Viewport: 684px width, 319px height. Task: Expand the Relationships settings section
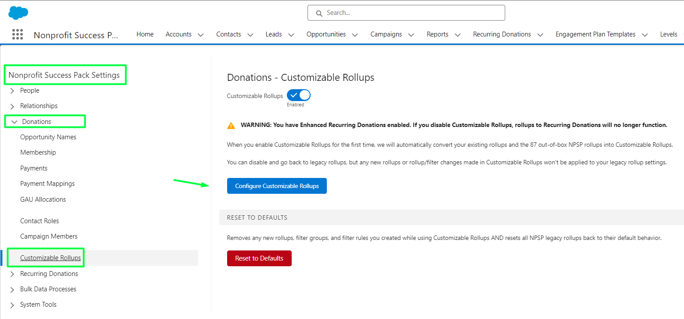[x=12, y=106]
